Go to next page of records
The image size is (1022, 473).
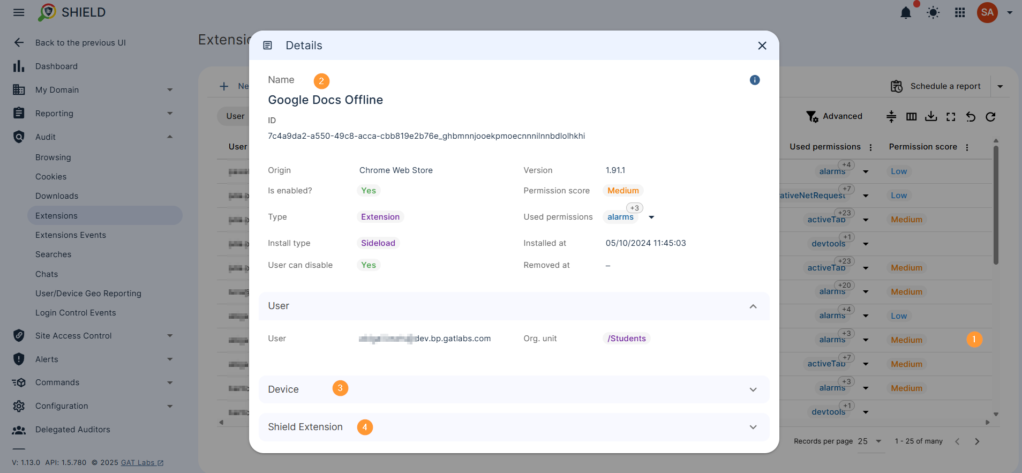click(x=977, y=441)
